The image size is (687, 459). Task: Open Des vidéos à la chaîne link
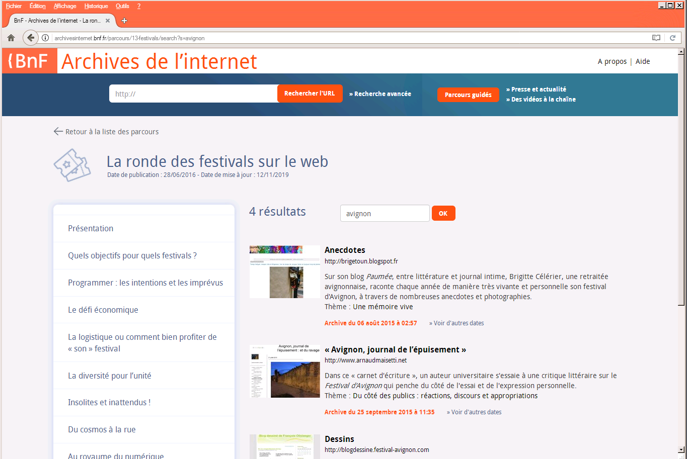pyautogui.click(x=541, y=99)
